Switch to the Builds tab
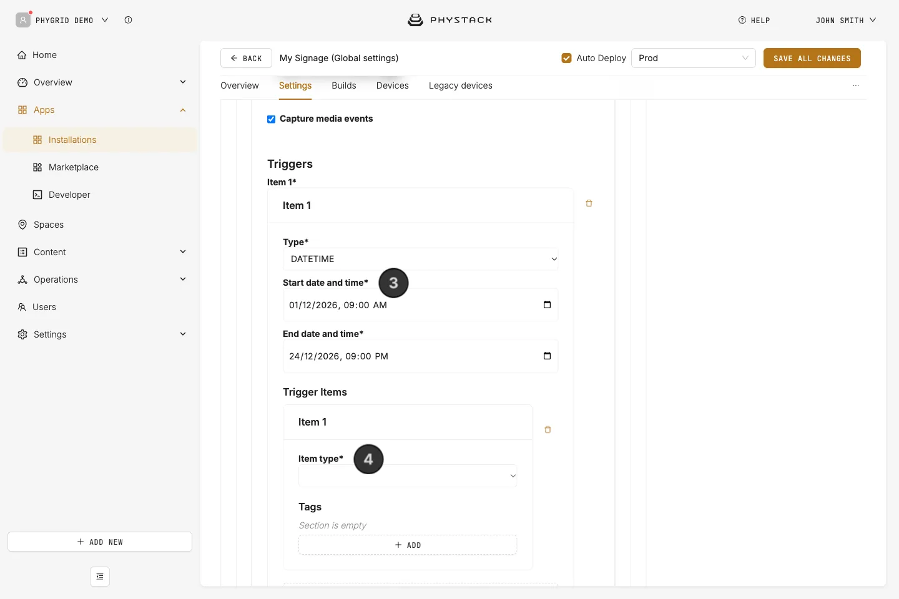The width and height of the screenshot is (899, 599). (x=344, y=85)
